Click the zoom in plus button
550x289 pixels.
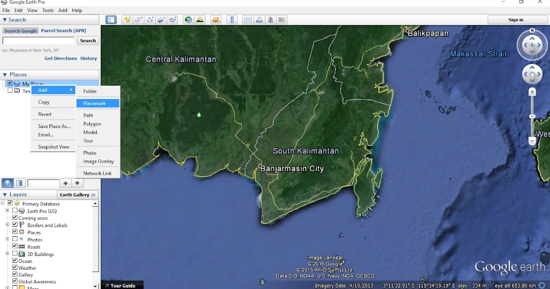click(x=532, y=92)
